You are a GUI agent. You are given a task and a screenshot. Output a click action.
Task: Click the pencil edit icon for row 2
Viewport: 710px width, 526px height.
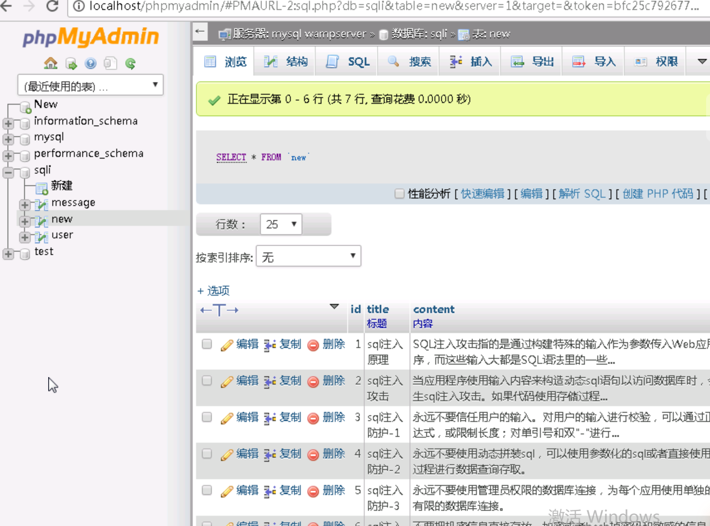coord(227,381)
